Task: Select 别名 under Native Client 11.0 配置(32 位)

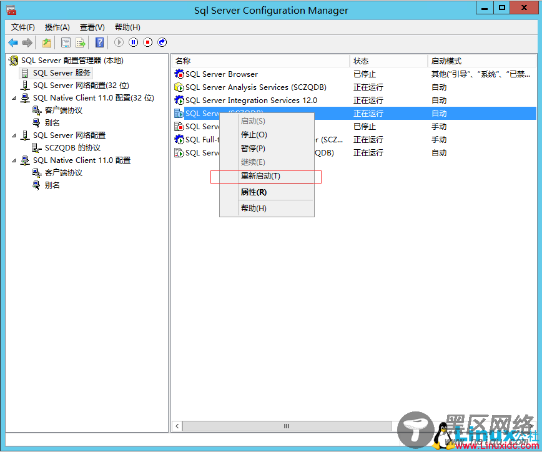Action: [52, 122]
